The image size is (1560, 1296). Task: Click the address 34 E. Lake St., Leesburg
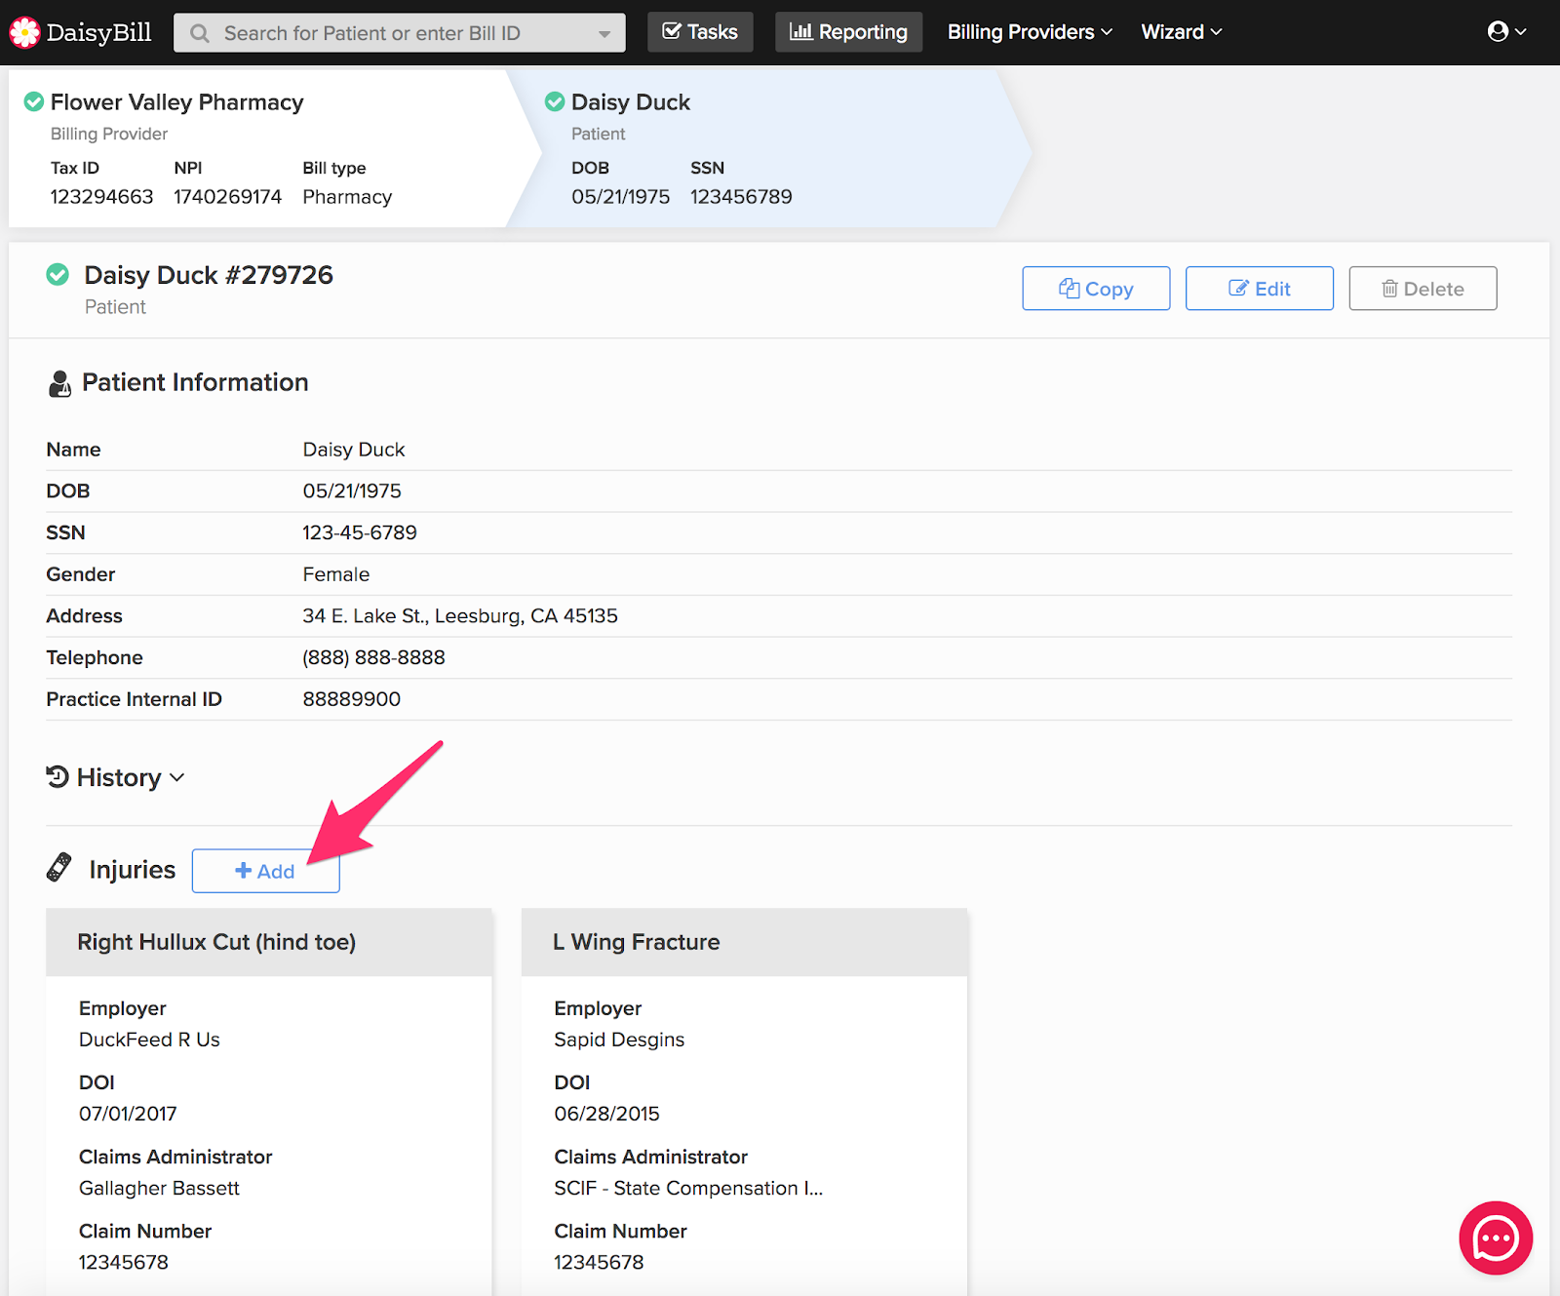click(460, 616)
